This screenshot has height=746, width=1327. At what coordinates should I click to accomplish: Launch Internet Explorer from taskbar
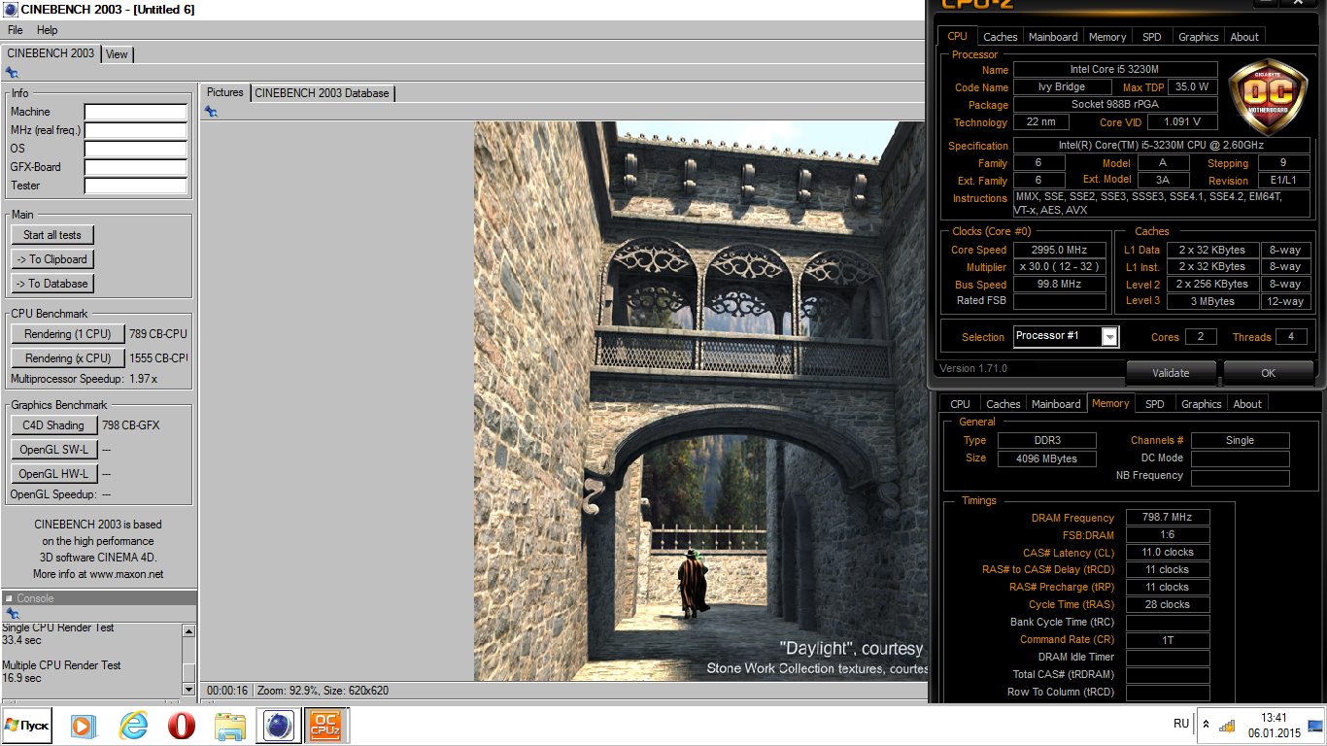click(133, 726)
